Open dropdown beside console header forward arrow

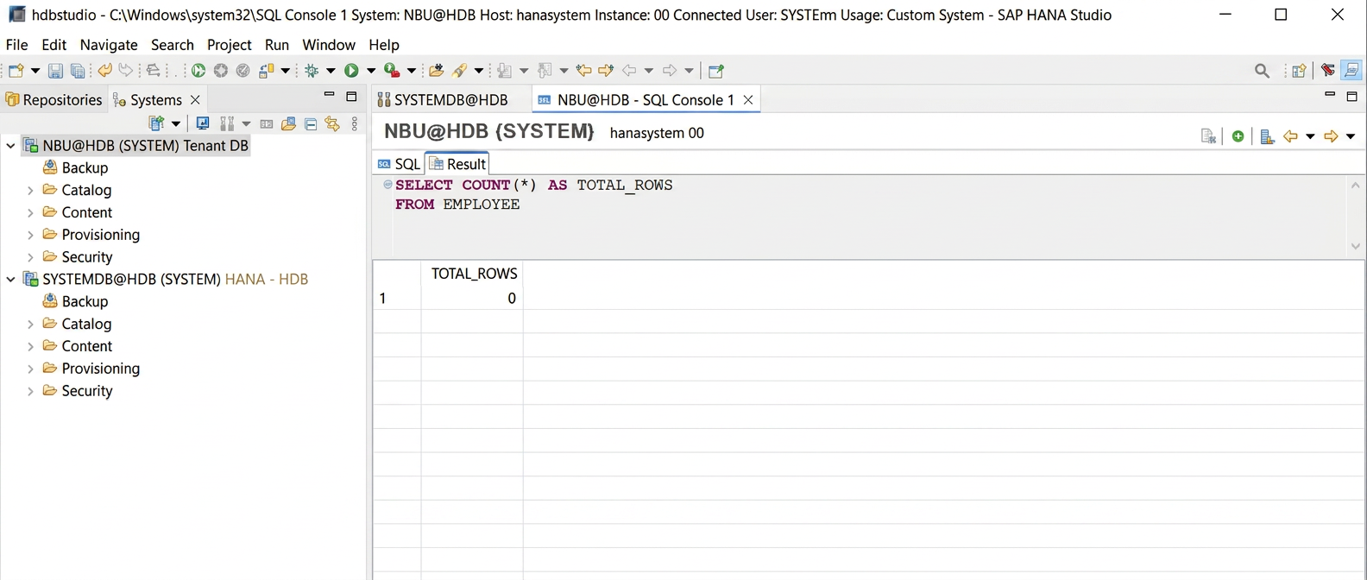point(1351,136)
